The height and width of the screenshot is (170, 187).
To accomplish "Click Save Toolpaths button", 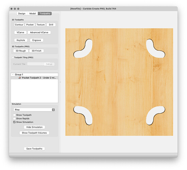I will 34,149.
